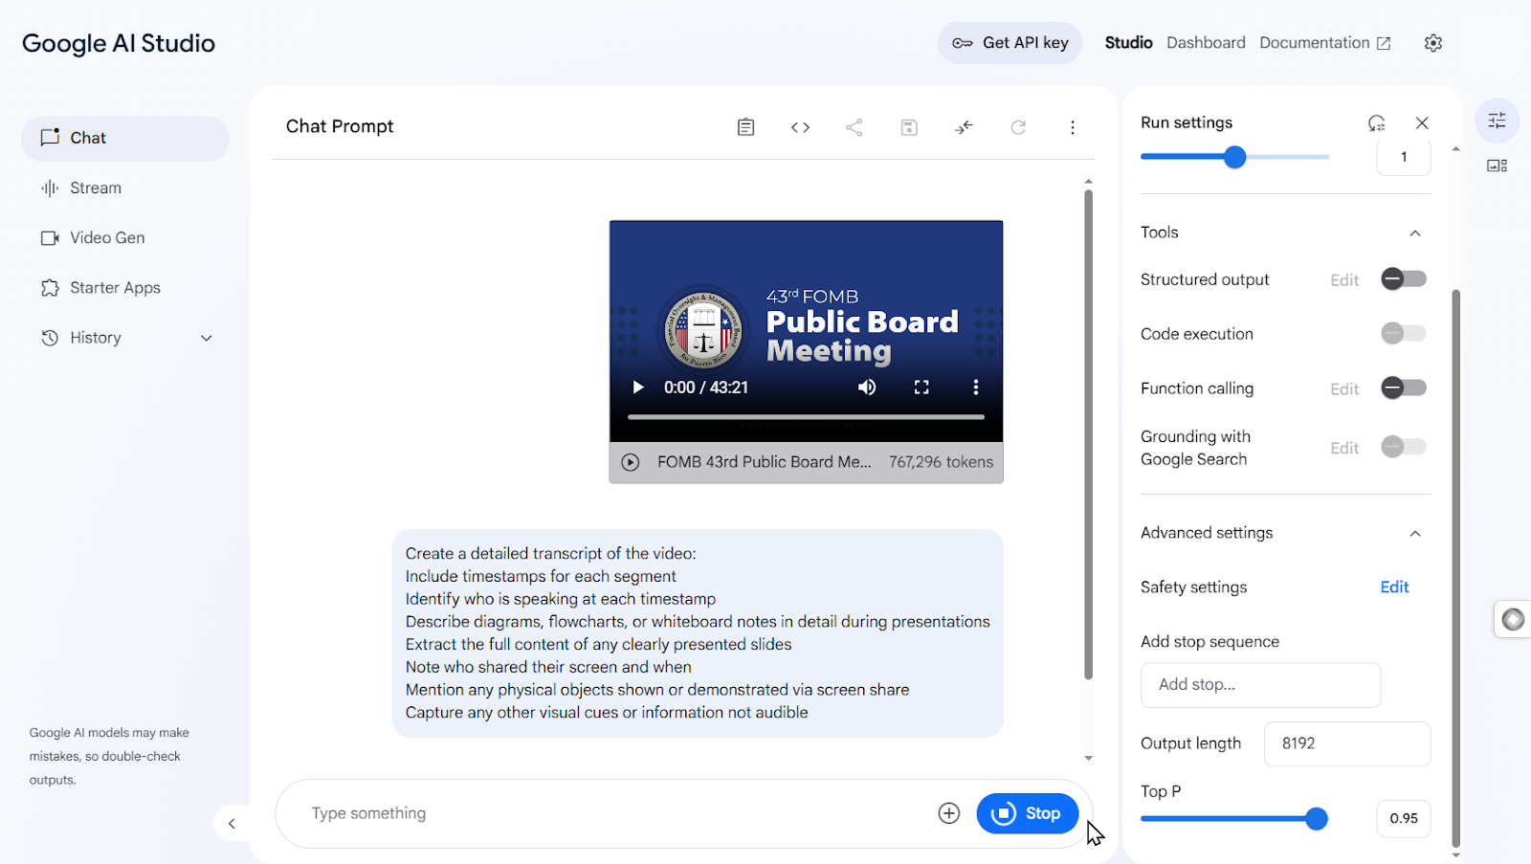Click the prompt gallery icon below sliders

point(1497,166)
